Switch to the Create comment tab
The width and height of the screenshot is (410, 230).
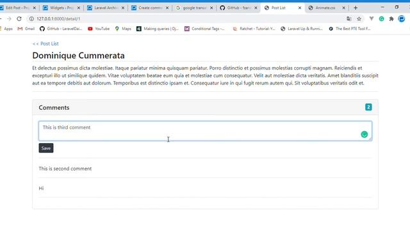pyautogui.click(x=150, y=8)
